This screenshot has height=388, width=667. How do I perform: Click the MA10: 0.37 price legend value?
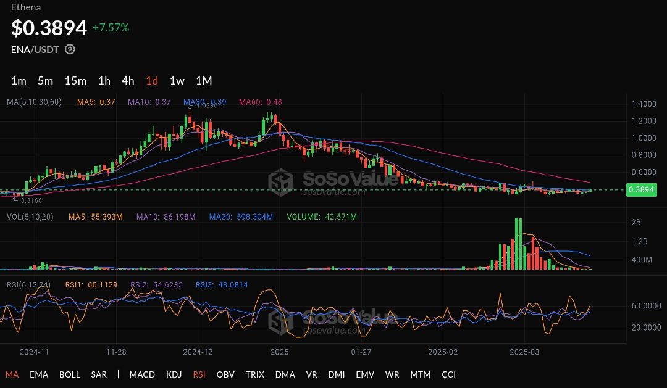[149, 102]
